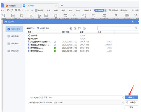This screenshot has width=141, height=112.
Task: Open the 文件类型 file type dropdown
Action: click(82, 102)
